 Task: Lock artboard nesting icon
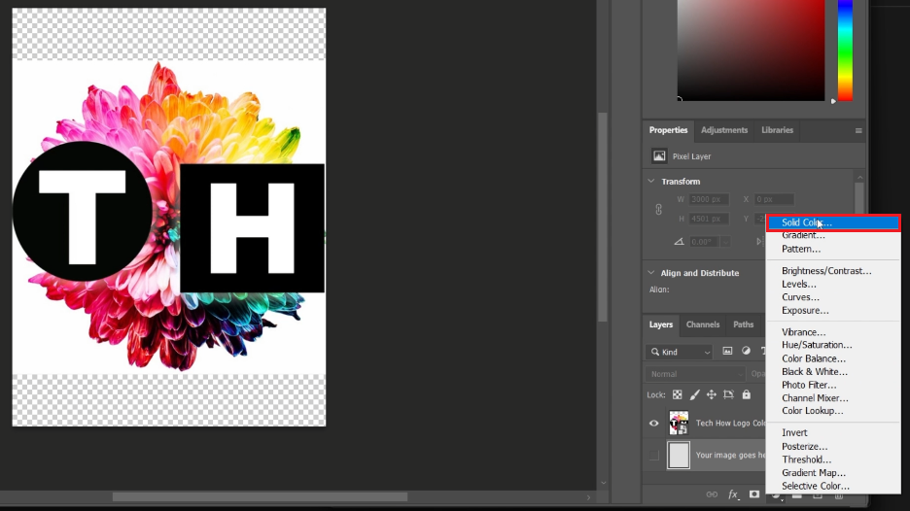point(728,395)
